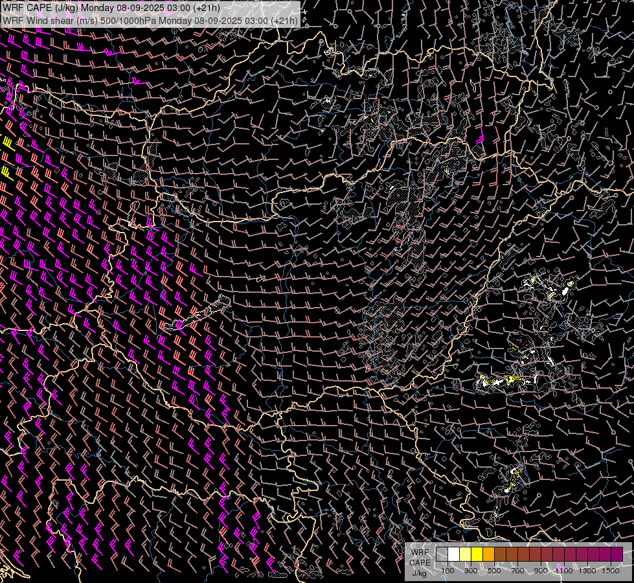The width and height of the screenshot is (634, 583).
Task: Click the "1500" legend tick label
Action: pos(611,571)
